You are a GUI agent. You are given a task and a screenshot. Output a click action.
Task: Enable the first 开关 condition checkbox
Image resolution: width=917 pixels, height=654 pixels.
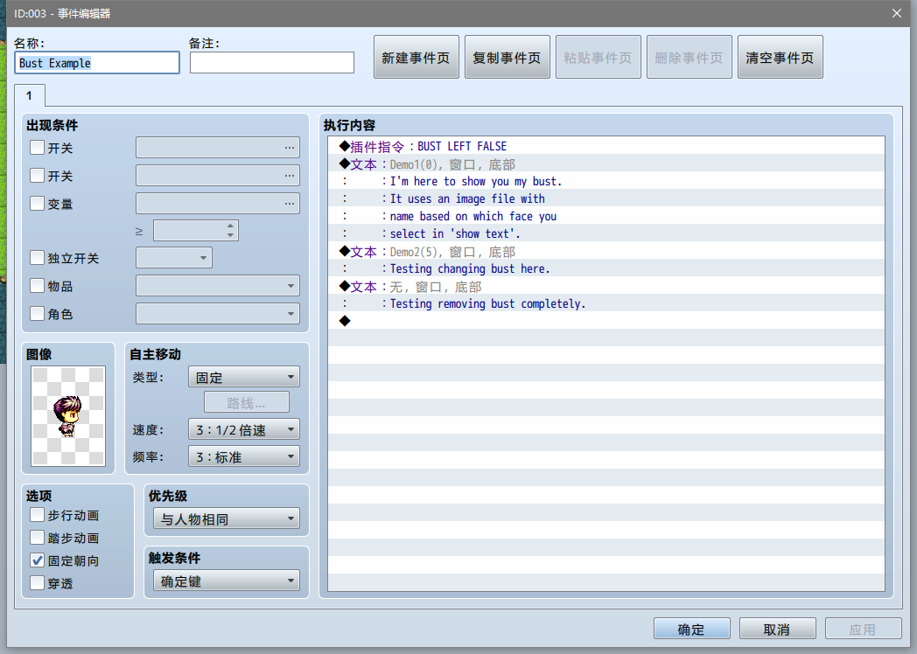tap(37, 147)
